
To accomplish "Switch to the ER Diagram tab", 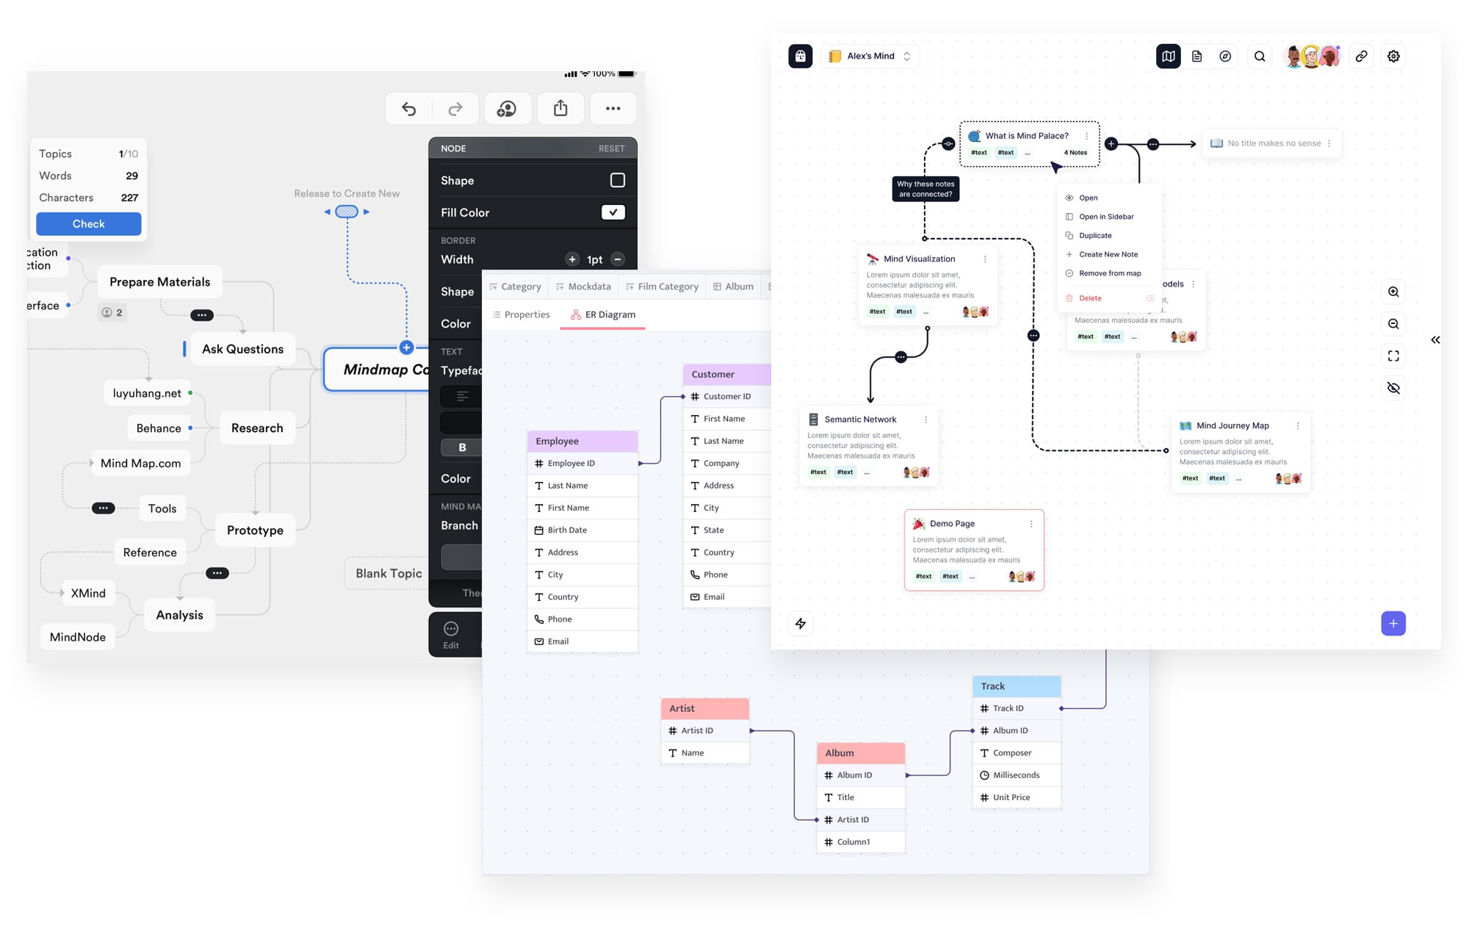I will pyautogui.click(x=603, y=314).
